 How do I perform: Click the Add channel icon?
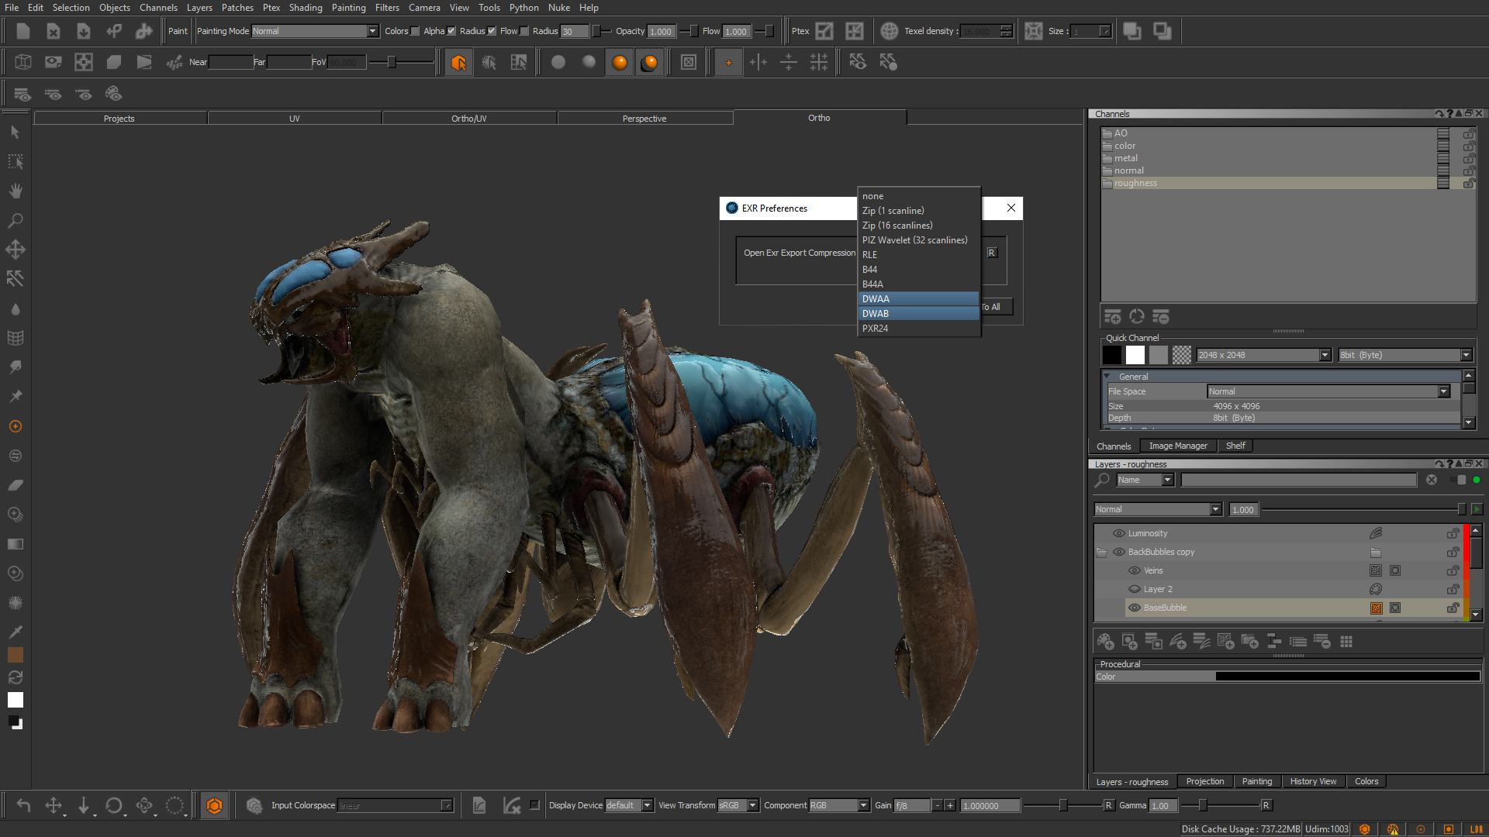coord(1113,316)
